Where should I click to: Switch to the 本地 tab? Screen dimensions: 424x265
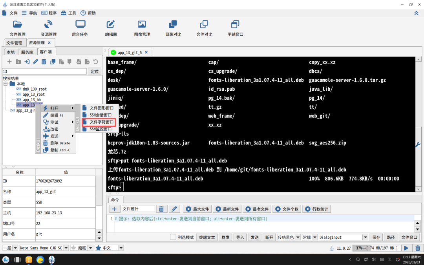tap(11, 52)
